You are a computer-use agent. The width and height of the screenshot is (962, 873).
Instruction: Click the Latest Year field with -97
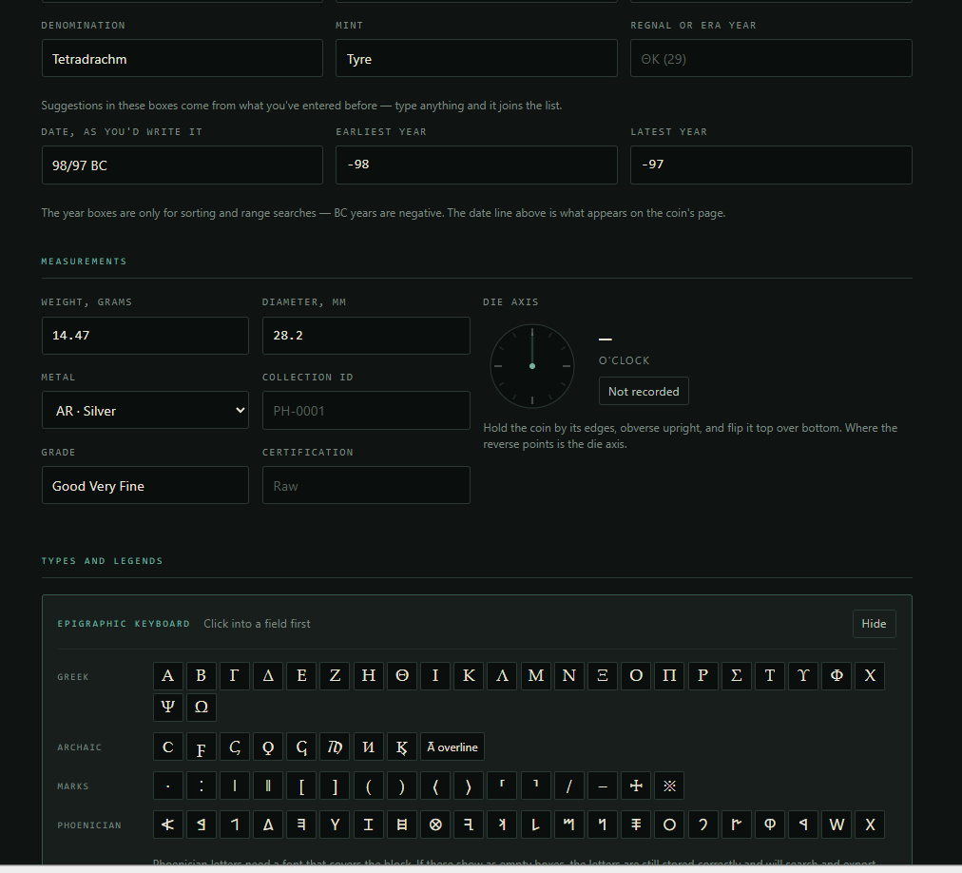tap(771, 165)
